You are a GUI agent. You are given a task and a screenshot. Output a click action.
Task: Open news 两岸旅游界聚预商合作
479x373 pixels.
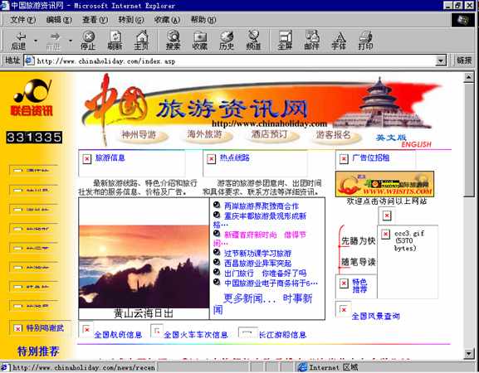[x=261, y=206]
